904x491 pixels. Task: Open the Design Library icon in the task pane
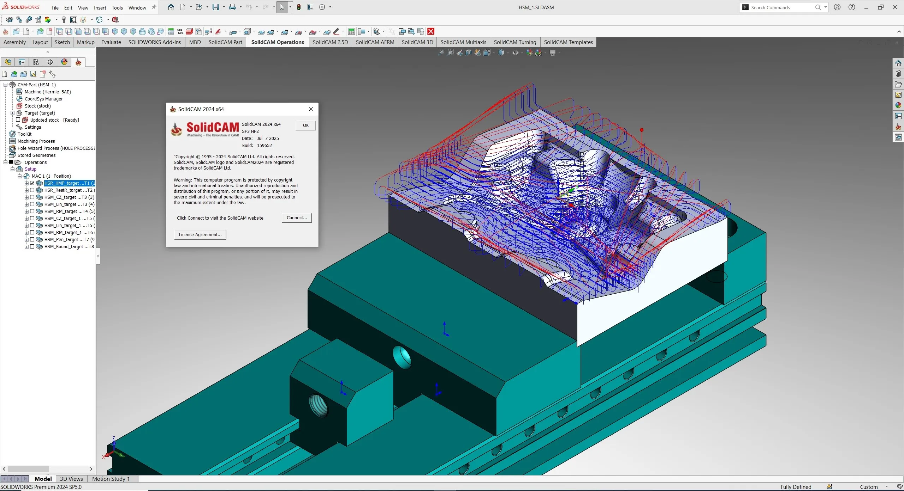tap(898, 74)
